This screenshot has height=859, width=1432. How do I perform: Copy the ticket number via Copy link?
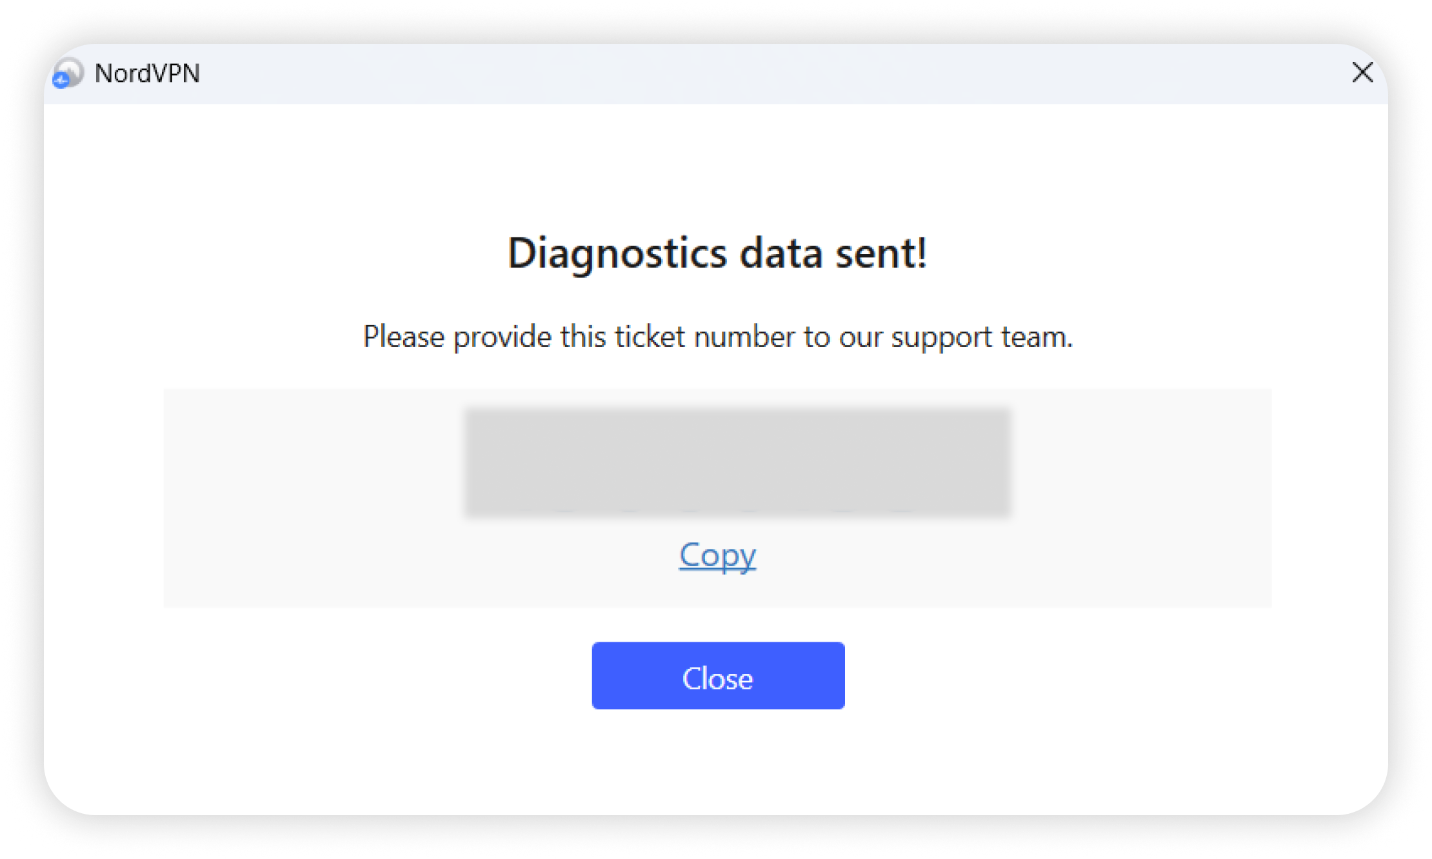pos(717,555)
